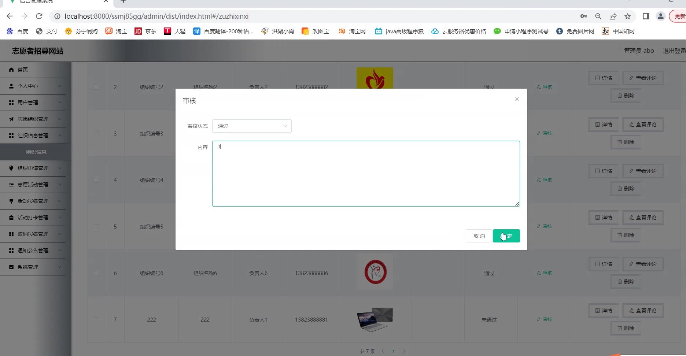
Task: Open the 改图宝 bookmark
Action: pos(315,31)
